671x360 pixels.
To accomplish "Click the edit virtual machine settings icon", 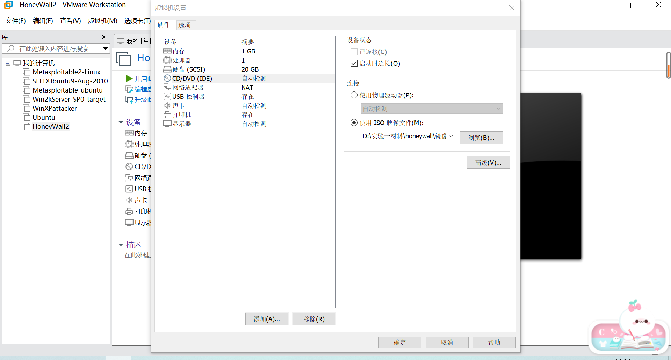I will click(x=129, y=89).
